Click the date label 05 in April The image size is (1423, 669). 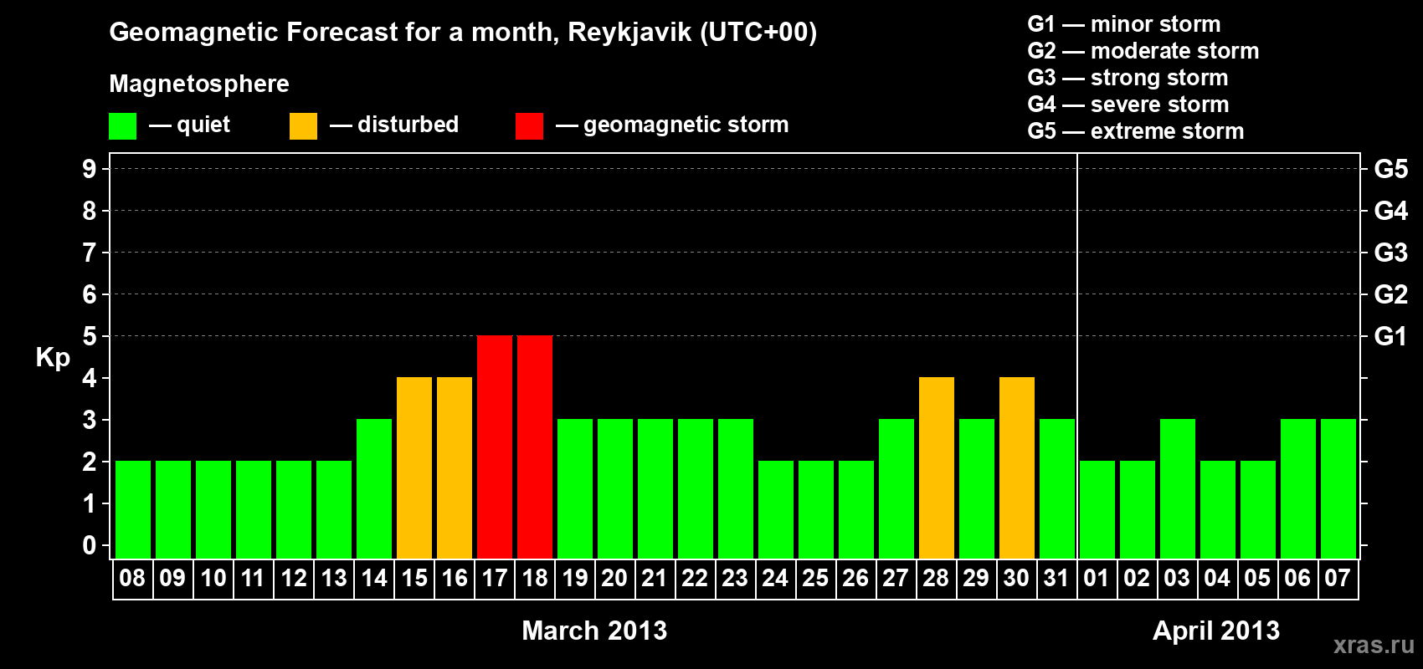pyautogui.click(x=1257, y=578)
